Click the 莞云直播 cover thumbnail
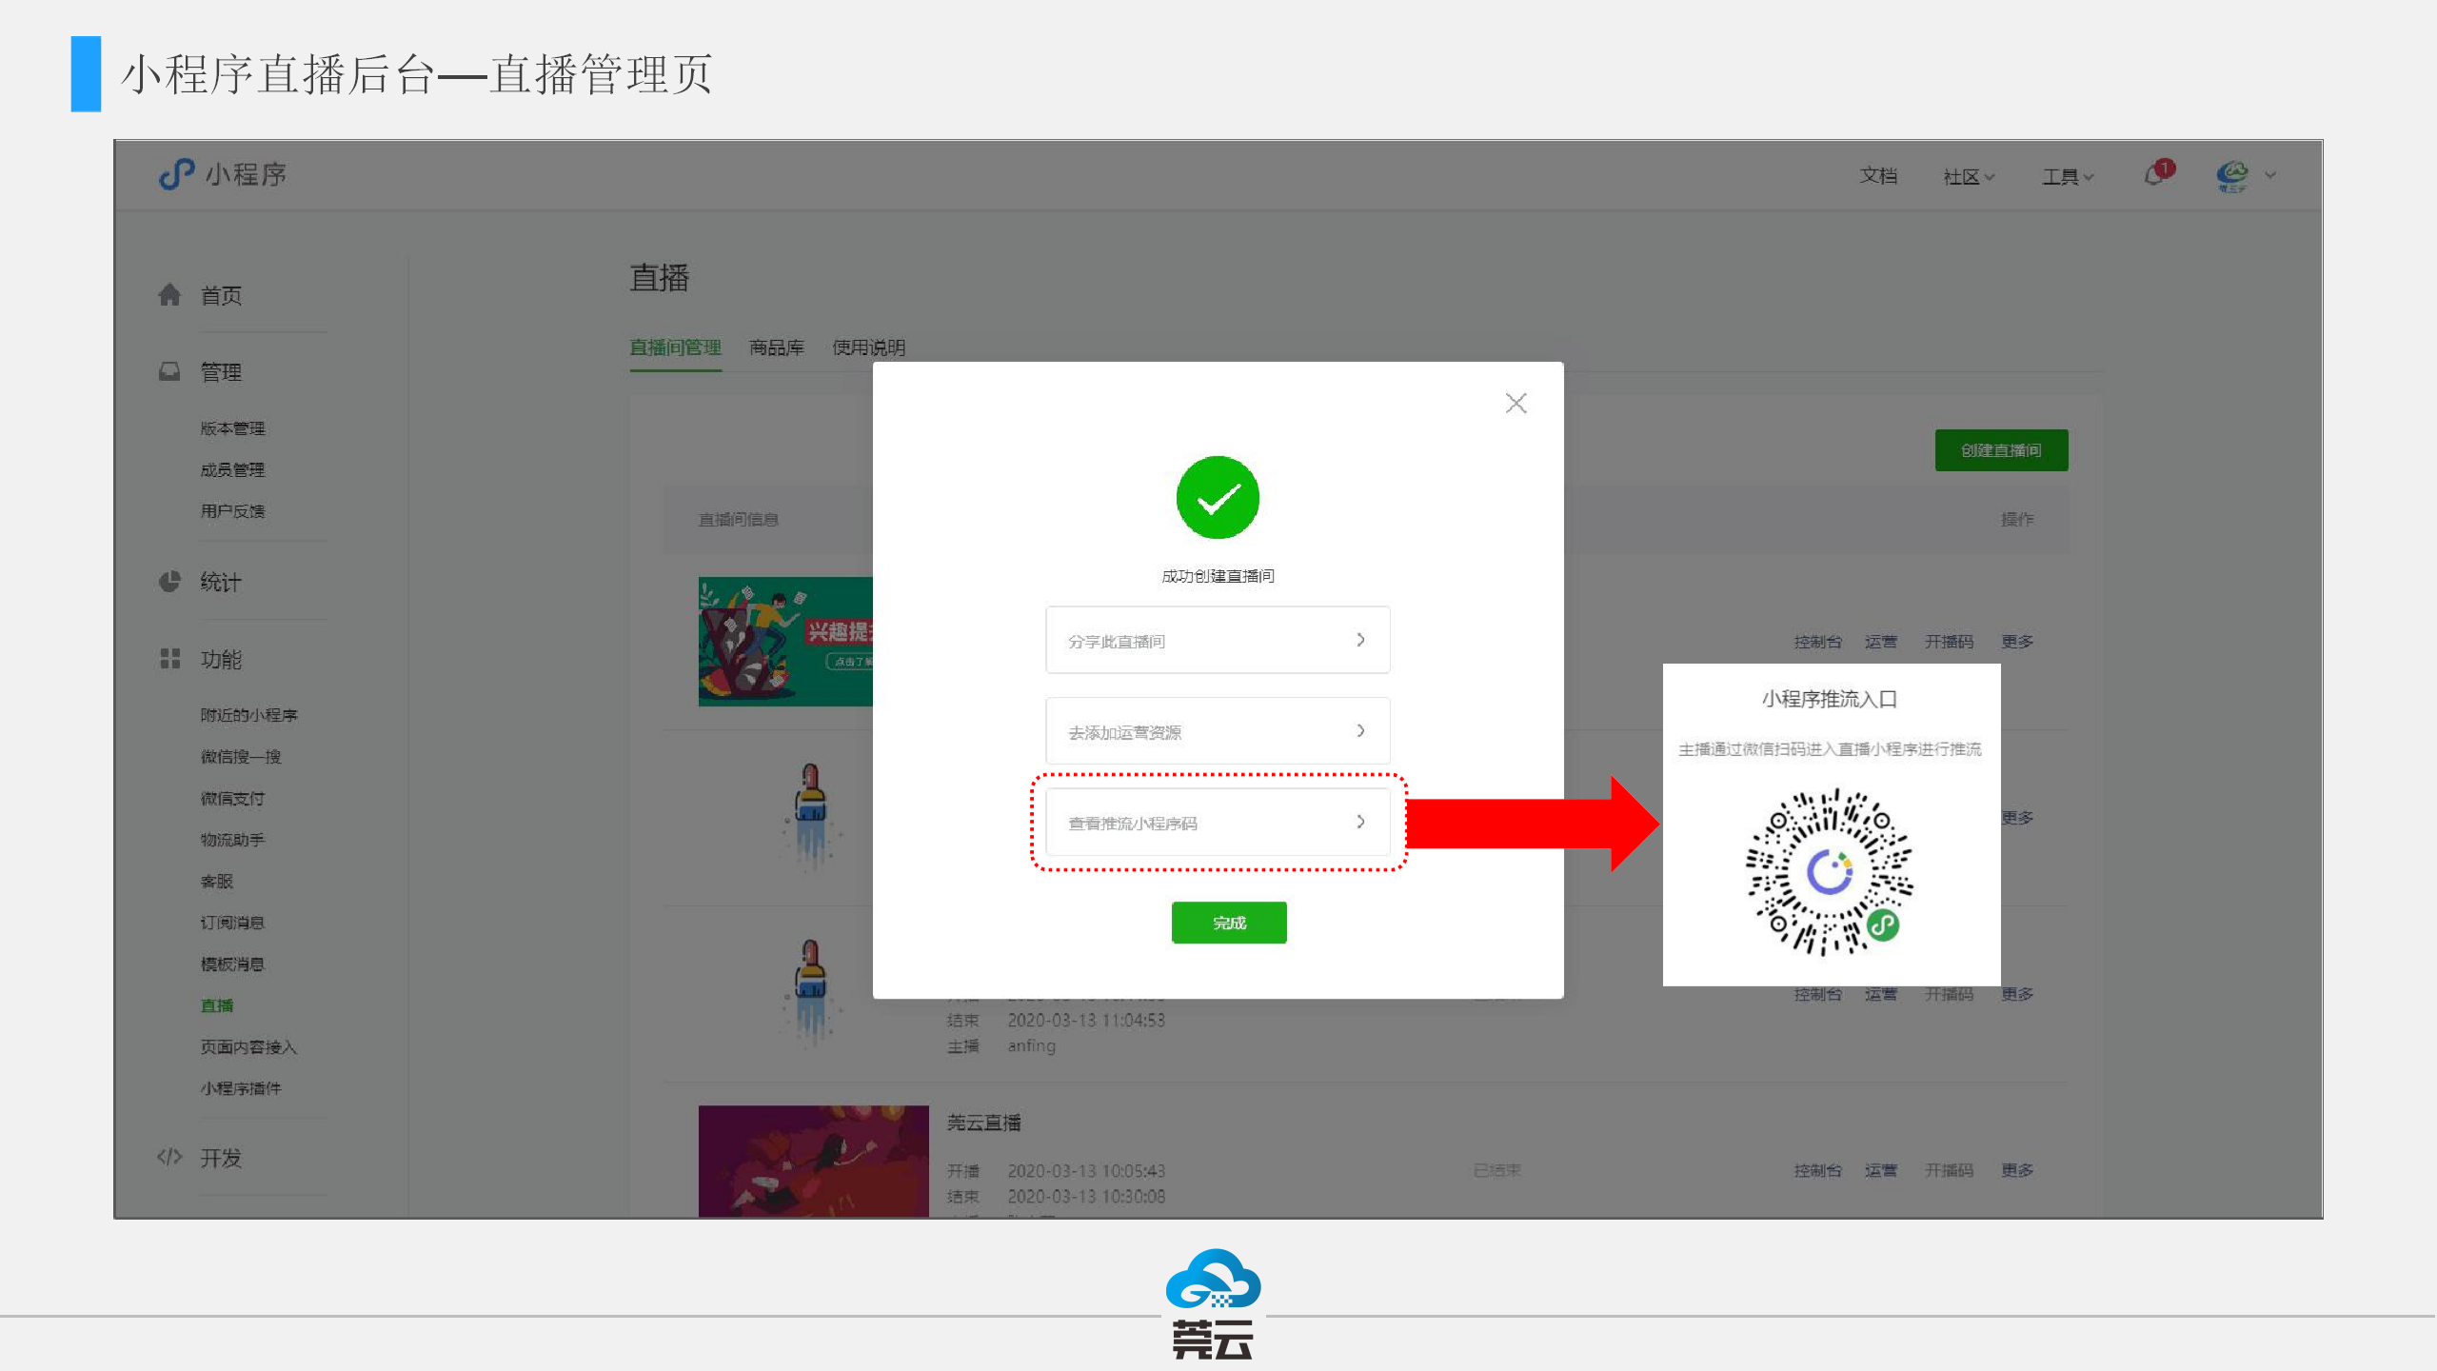The width and height of the screenshot is (2437, 1371). click(813, 1161)
